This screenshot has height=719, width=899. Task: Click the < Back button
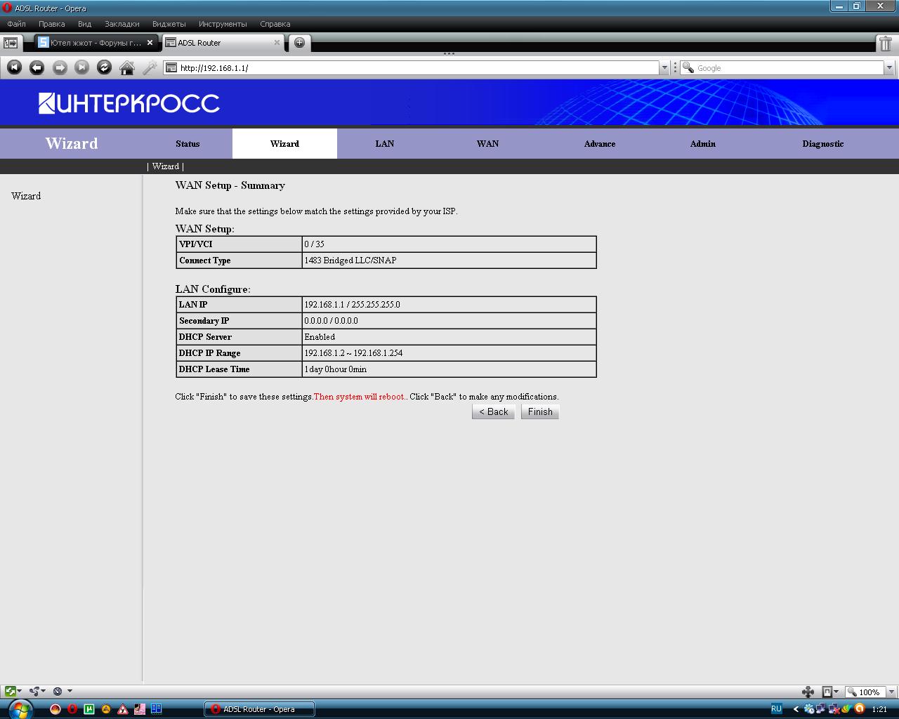click(493, 412)
